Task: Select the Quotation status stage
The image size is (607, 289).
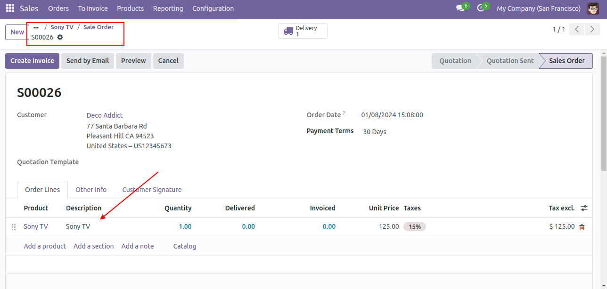Action: pyautogui.click(x=455, y=61)
